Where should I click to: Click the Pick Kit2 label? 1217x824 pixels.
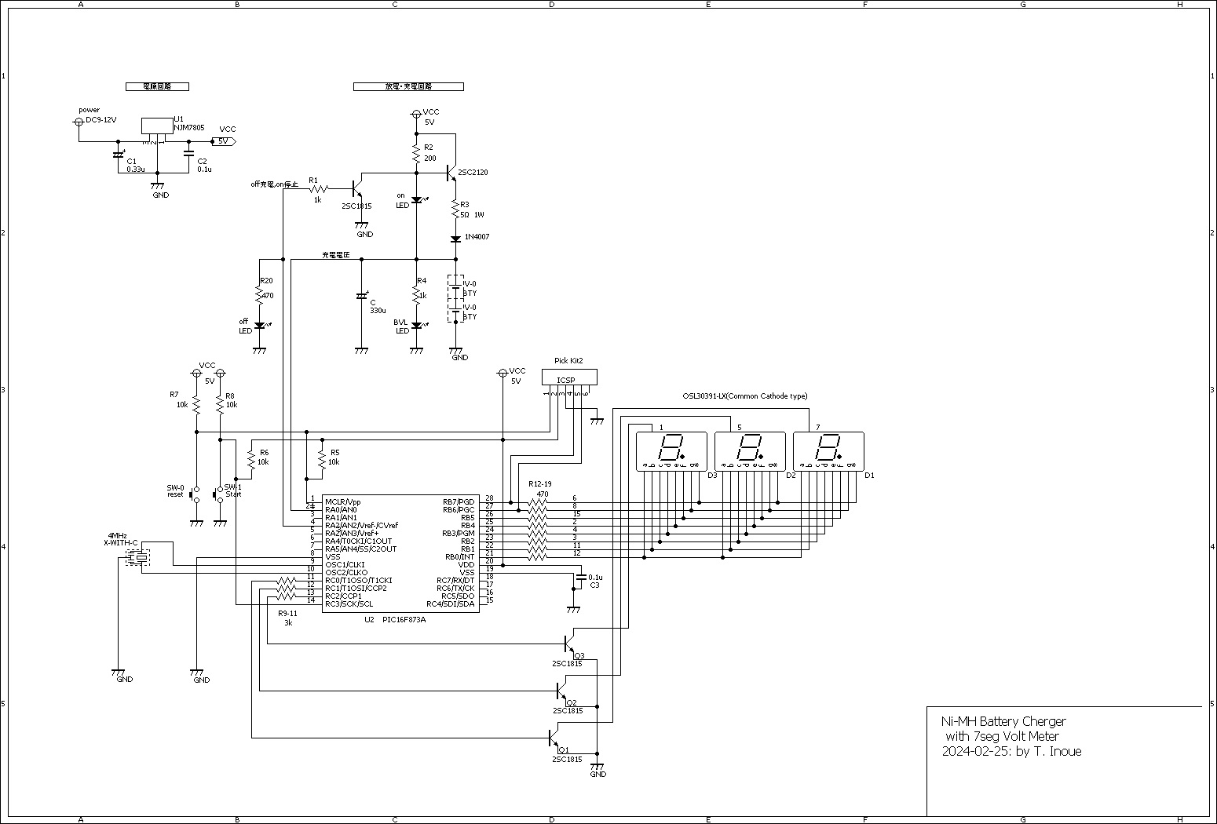pyautogui.click(x=568, y=361)
